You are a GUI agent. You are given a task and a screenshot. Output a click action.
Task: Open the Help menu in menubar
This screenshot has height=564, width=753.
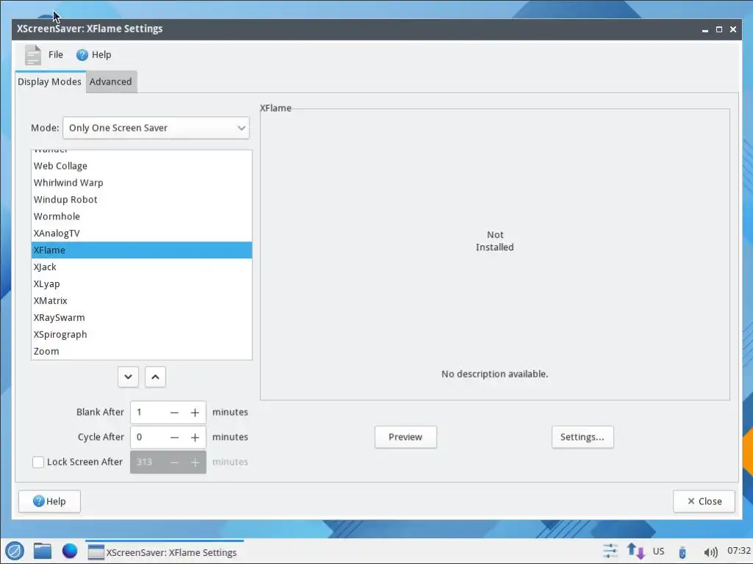(x=101, y=54)
